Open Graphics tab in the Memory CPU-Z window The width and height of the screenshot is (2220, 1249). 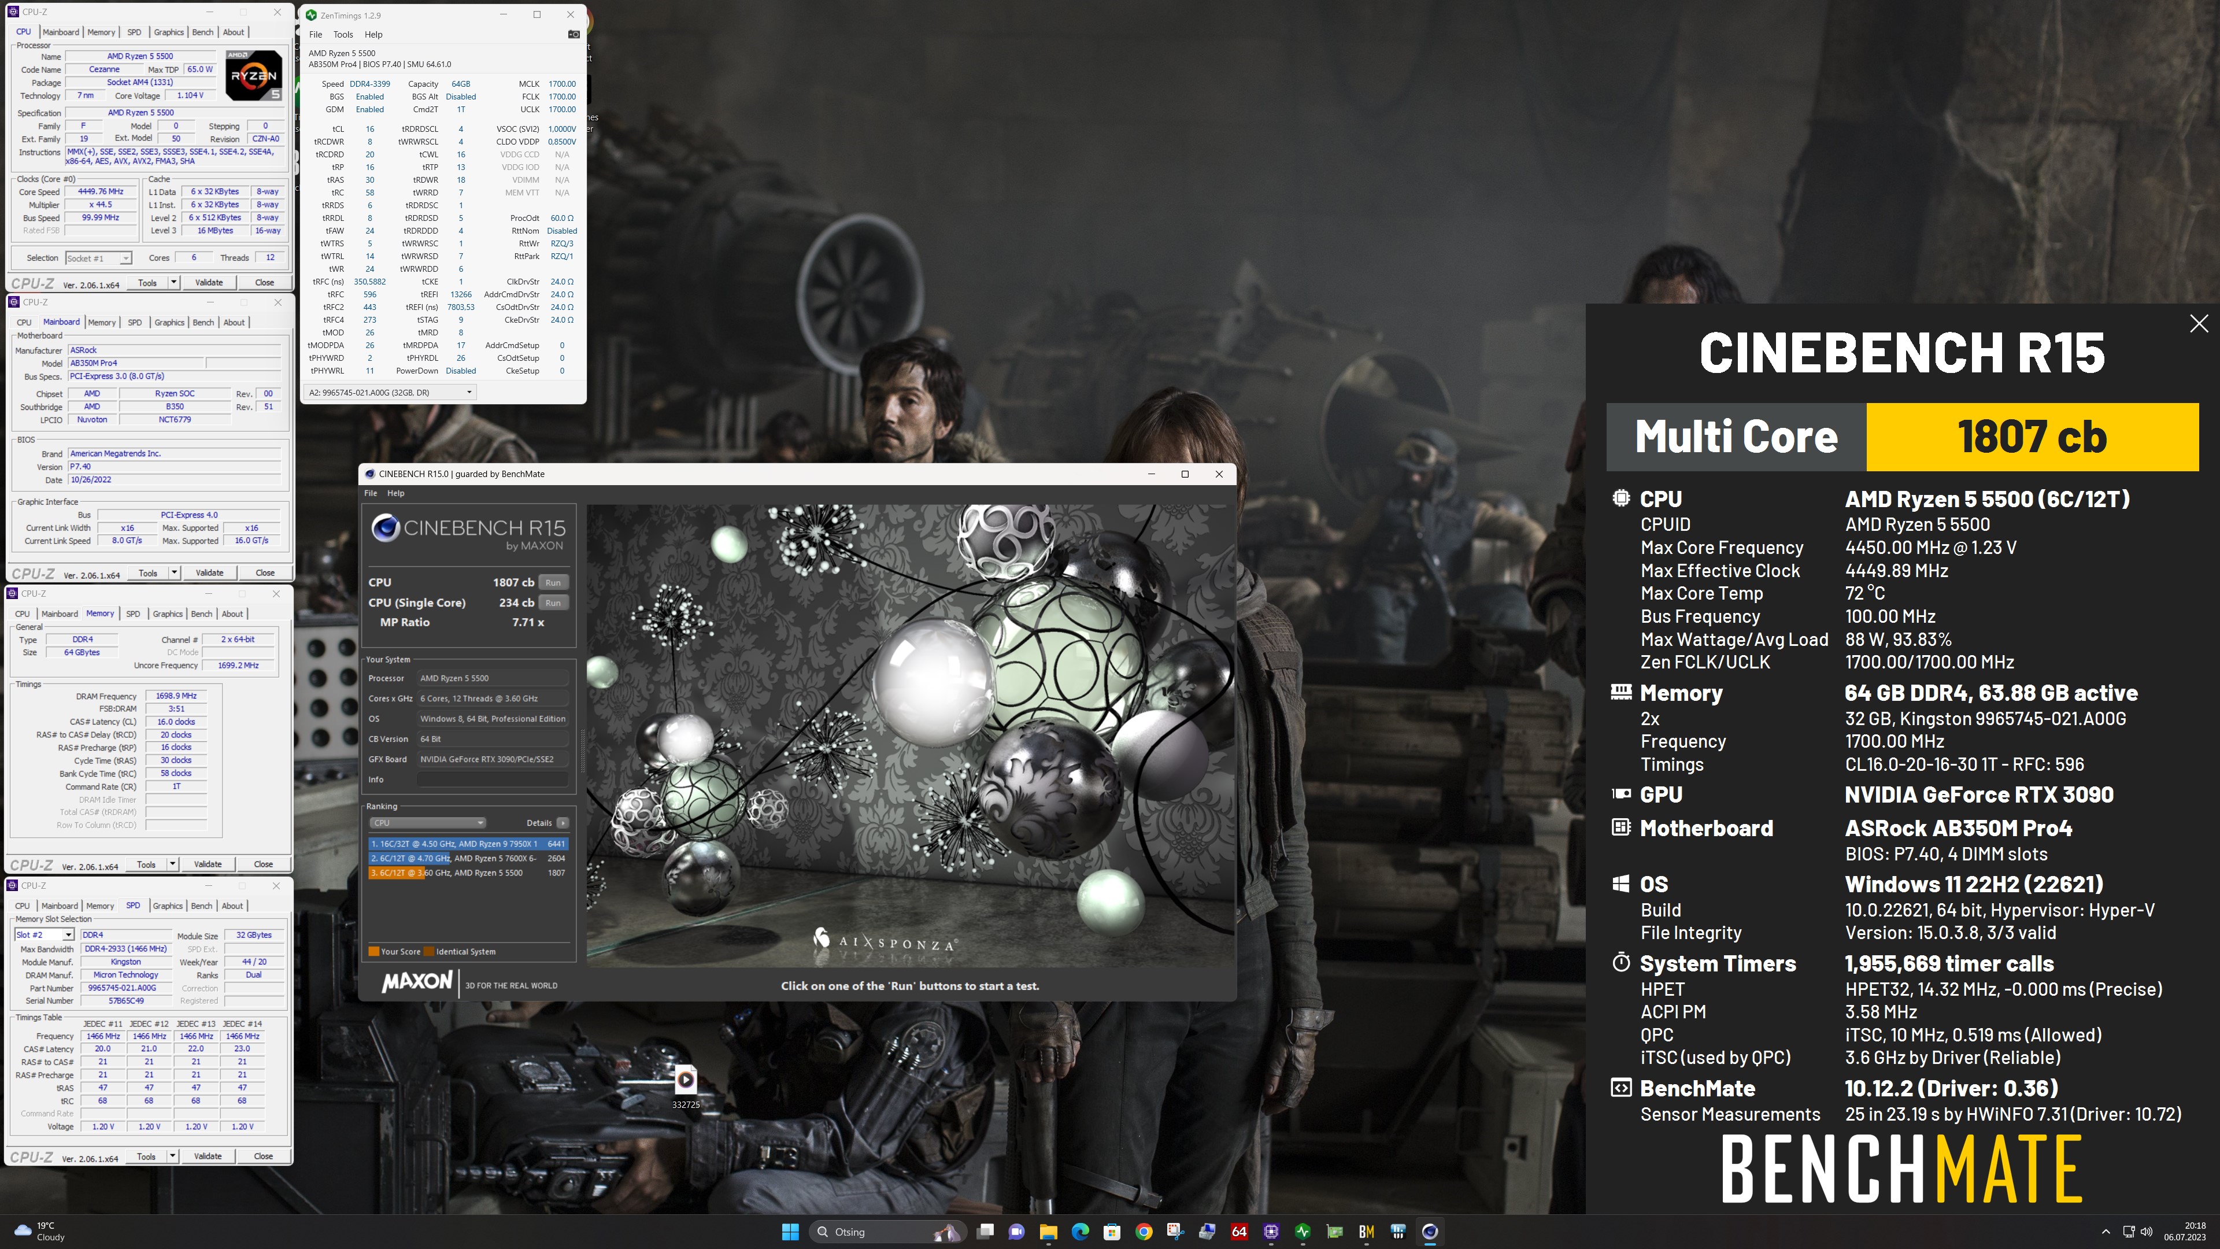167,614
